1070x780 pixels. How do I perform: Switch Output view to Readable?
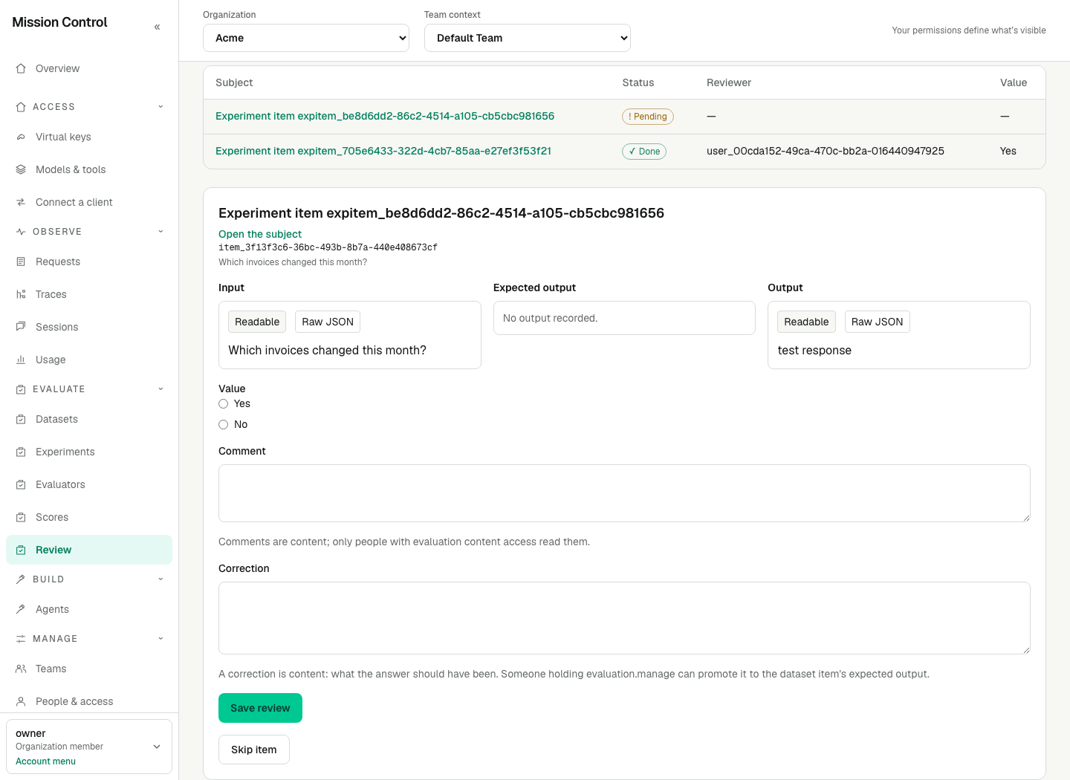tap(806, 322)
